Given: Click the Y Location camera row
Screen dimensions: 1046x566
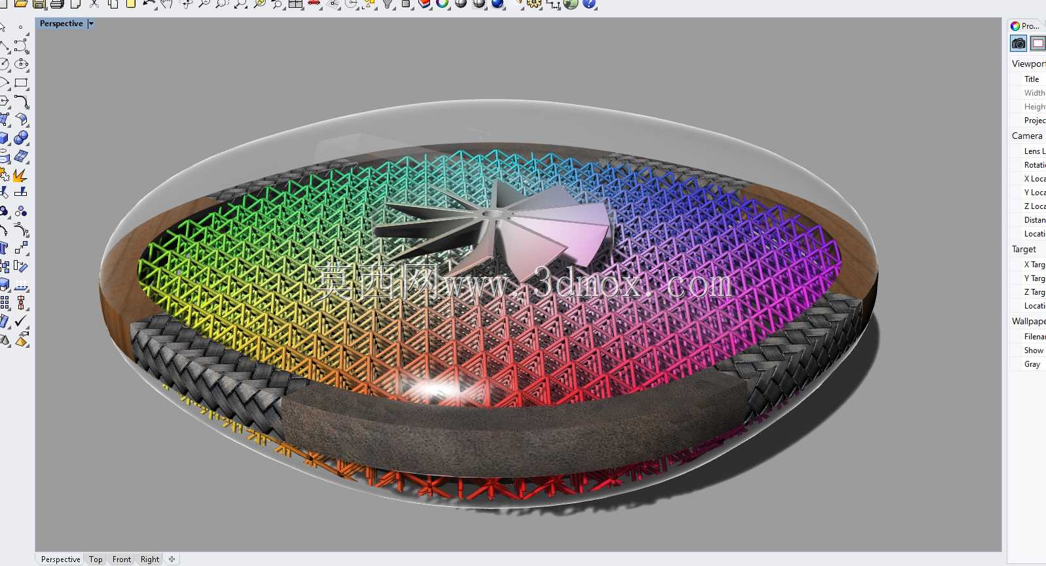Looking at the screenshot, I should 1027,192.
